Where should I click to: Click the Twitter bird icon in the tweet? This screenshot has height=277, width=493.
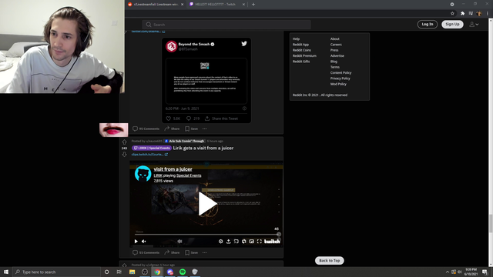[x=244, y=44]
